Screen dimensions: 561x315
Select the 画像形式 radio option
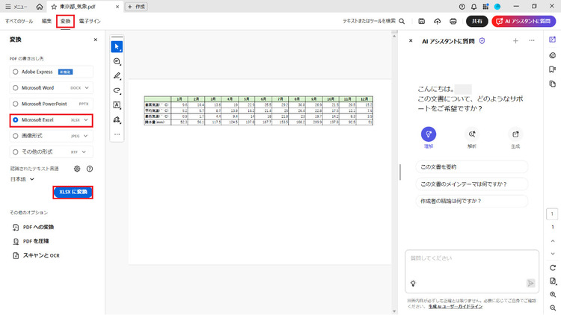click(16, 136)
